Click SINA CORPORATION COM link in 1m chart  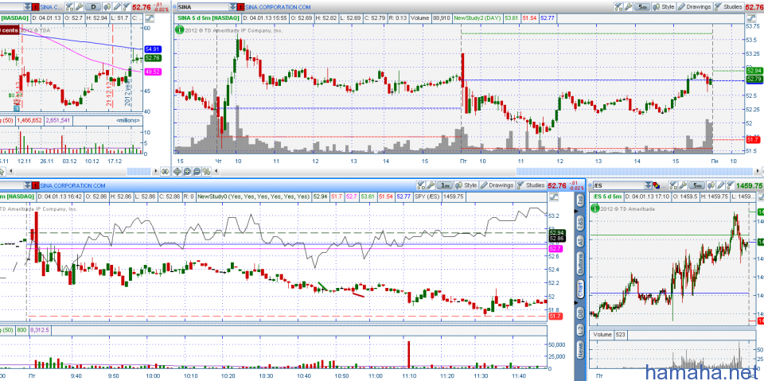tap(73, 185)
